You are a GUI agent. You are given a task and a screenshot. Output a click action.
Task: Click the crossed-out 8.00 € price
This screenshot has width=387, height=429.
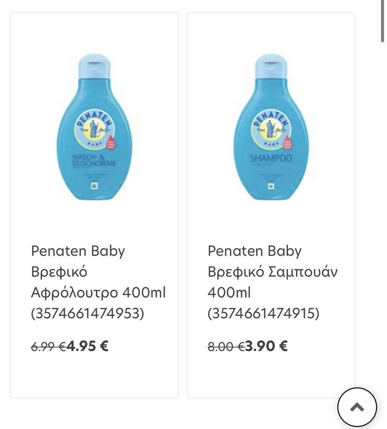tap(226, 346)
